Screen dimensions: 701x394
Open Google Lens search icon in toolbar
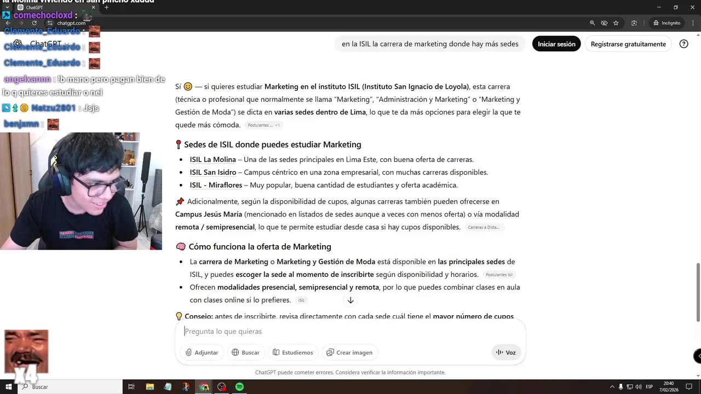[x=634, y=23]
